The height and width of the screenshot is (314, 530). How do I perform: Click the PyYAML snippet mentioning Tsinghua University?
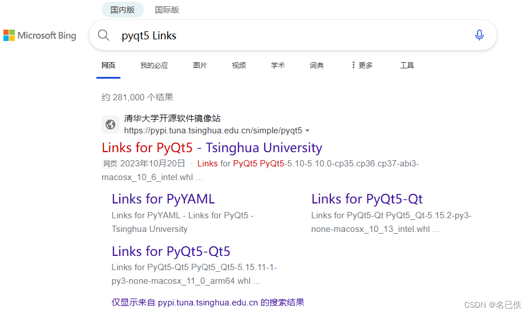[x=183, y=222]
